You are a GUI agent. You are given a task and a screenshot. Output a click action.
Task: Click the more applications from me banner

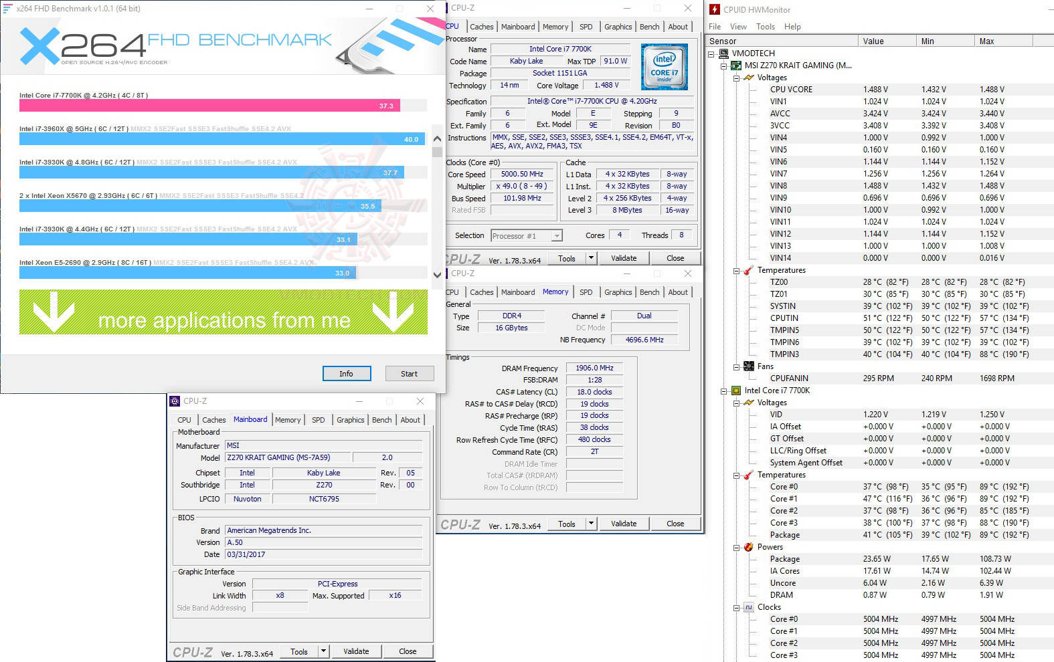click(224, 312)
